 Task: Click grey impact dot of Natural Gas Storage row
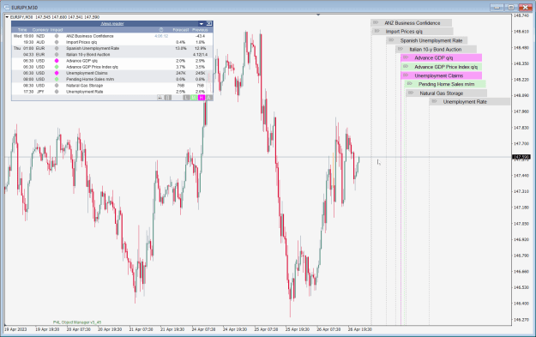pos(57,85)
